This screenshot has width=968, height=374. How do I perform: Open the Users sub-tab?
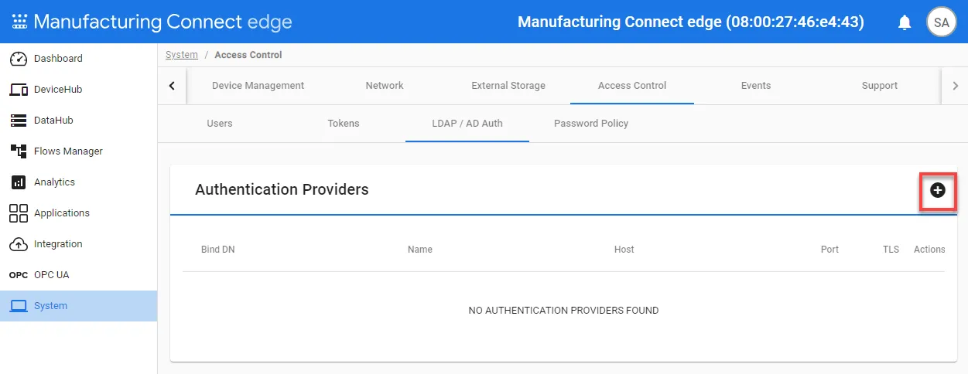click(x=220, y=124)
